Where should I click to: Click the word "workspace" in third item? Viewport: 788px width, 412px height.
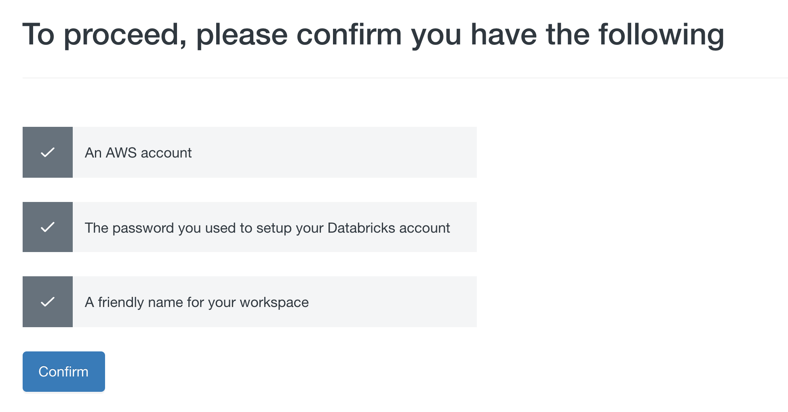click(274, 303)
